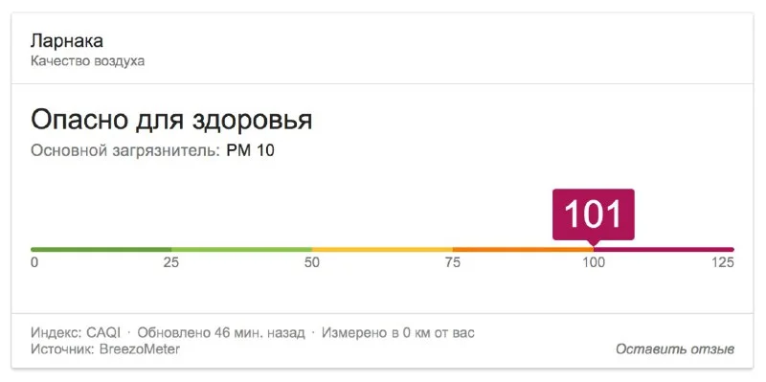Select the 'Опасно для здоровья' heading
The height and width of the screenshot is (382, 766).
[171, 121]
